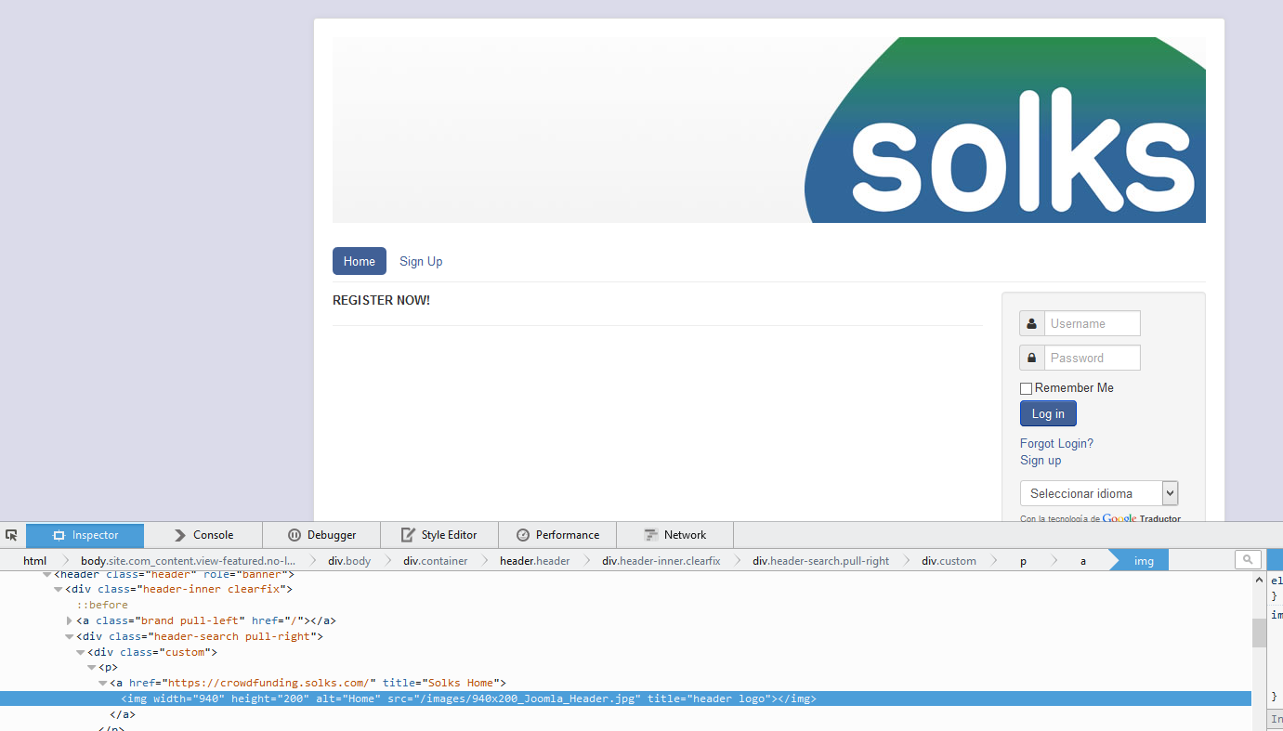Click the closing </a> tag row
Image resolution: width=1283 pixels, height=731 pixels.
coord(123,714)
